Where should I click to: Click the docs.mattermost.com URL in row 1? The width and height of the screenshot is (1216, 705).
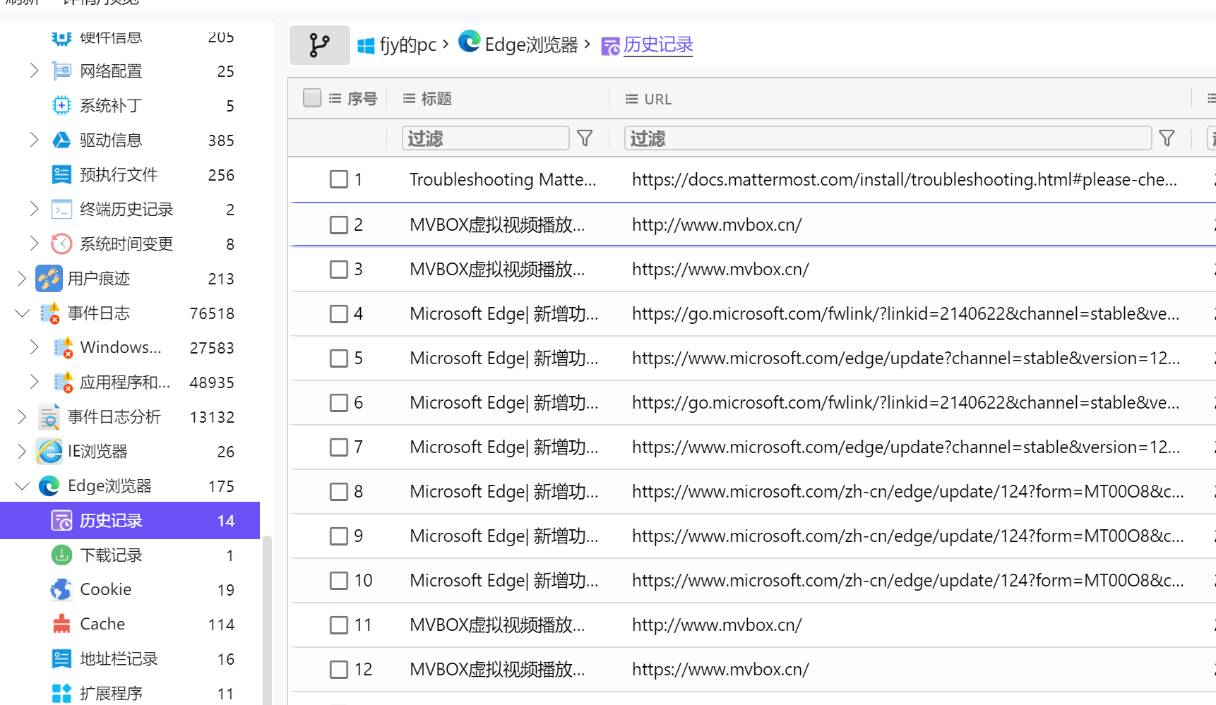coord(905,180)
